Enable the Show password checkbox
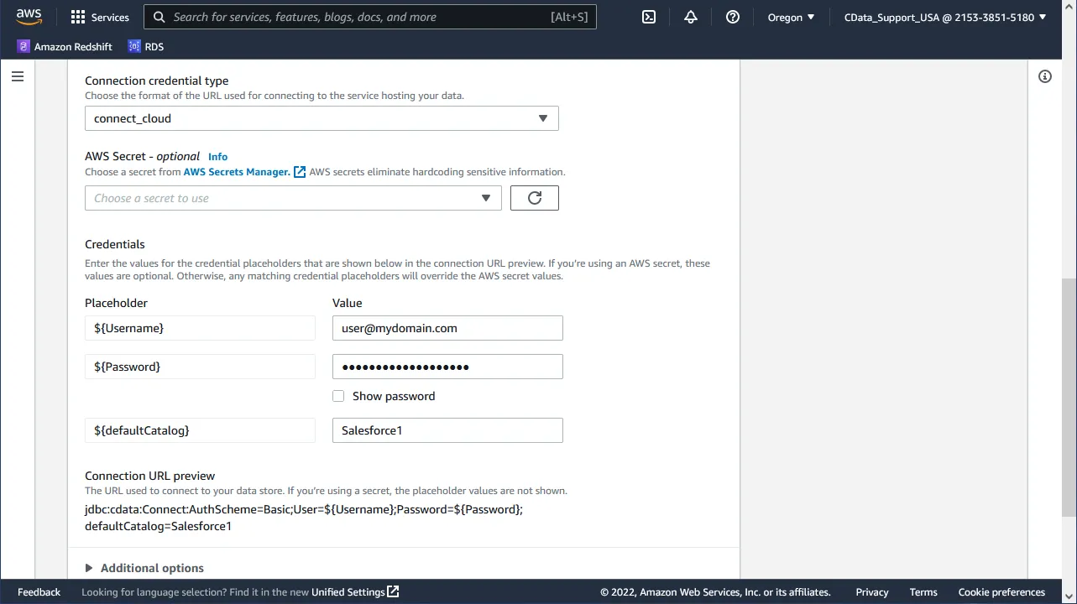Screen dimensions: 1077x604 [x=338, y=396]
